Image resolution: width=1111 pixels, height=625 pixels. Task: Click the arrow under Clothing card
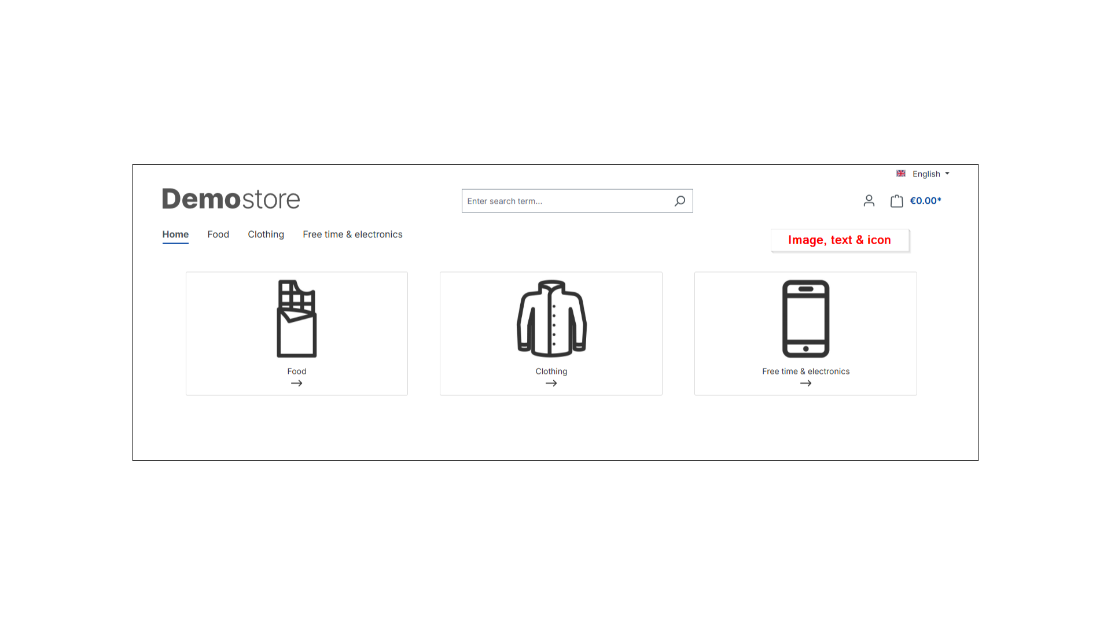(551, 383)
